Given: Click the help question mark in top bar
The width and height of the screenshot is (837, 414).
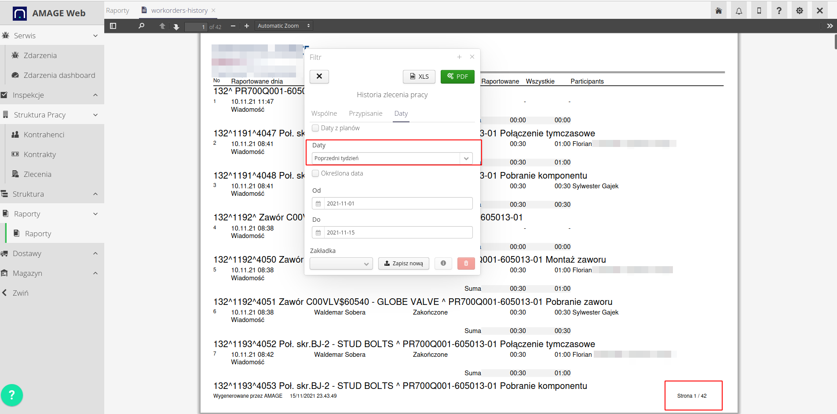Looking at the screenshot, I should click(779, 10).
